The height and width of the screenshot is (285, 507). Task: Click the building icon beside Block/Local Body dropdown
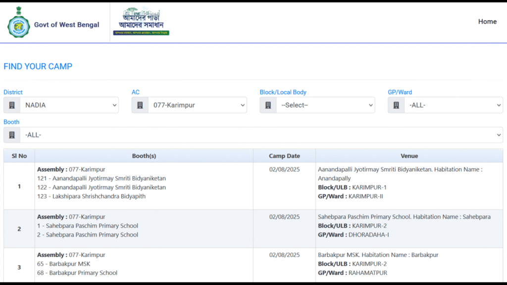coord(268,105)
